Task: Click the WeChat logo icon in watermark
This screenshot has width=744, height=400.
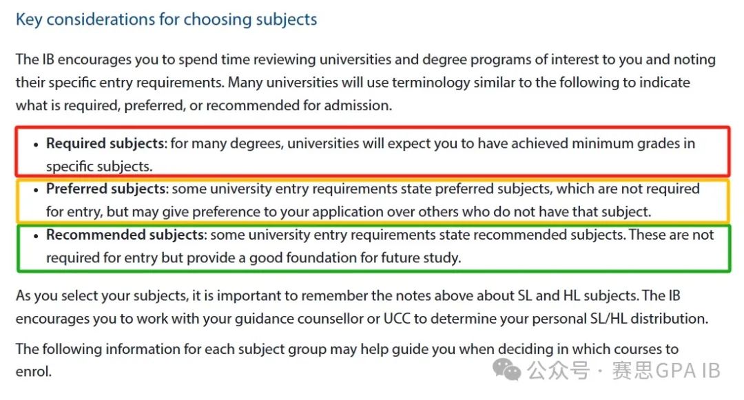Action: [x=507, y=369]
